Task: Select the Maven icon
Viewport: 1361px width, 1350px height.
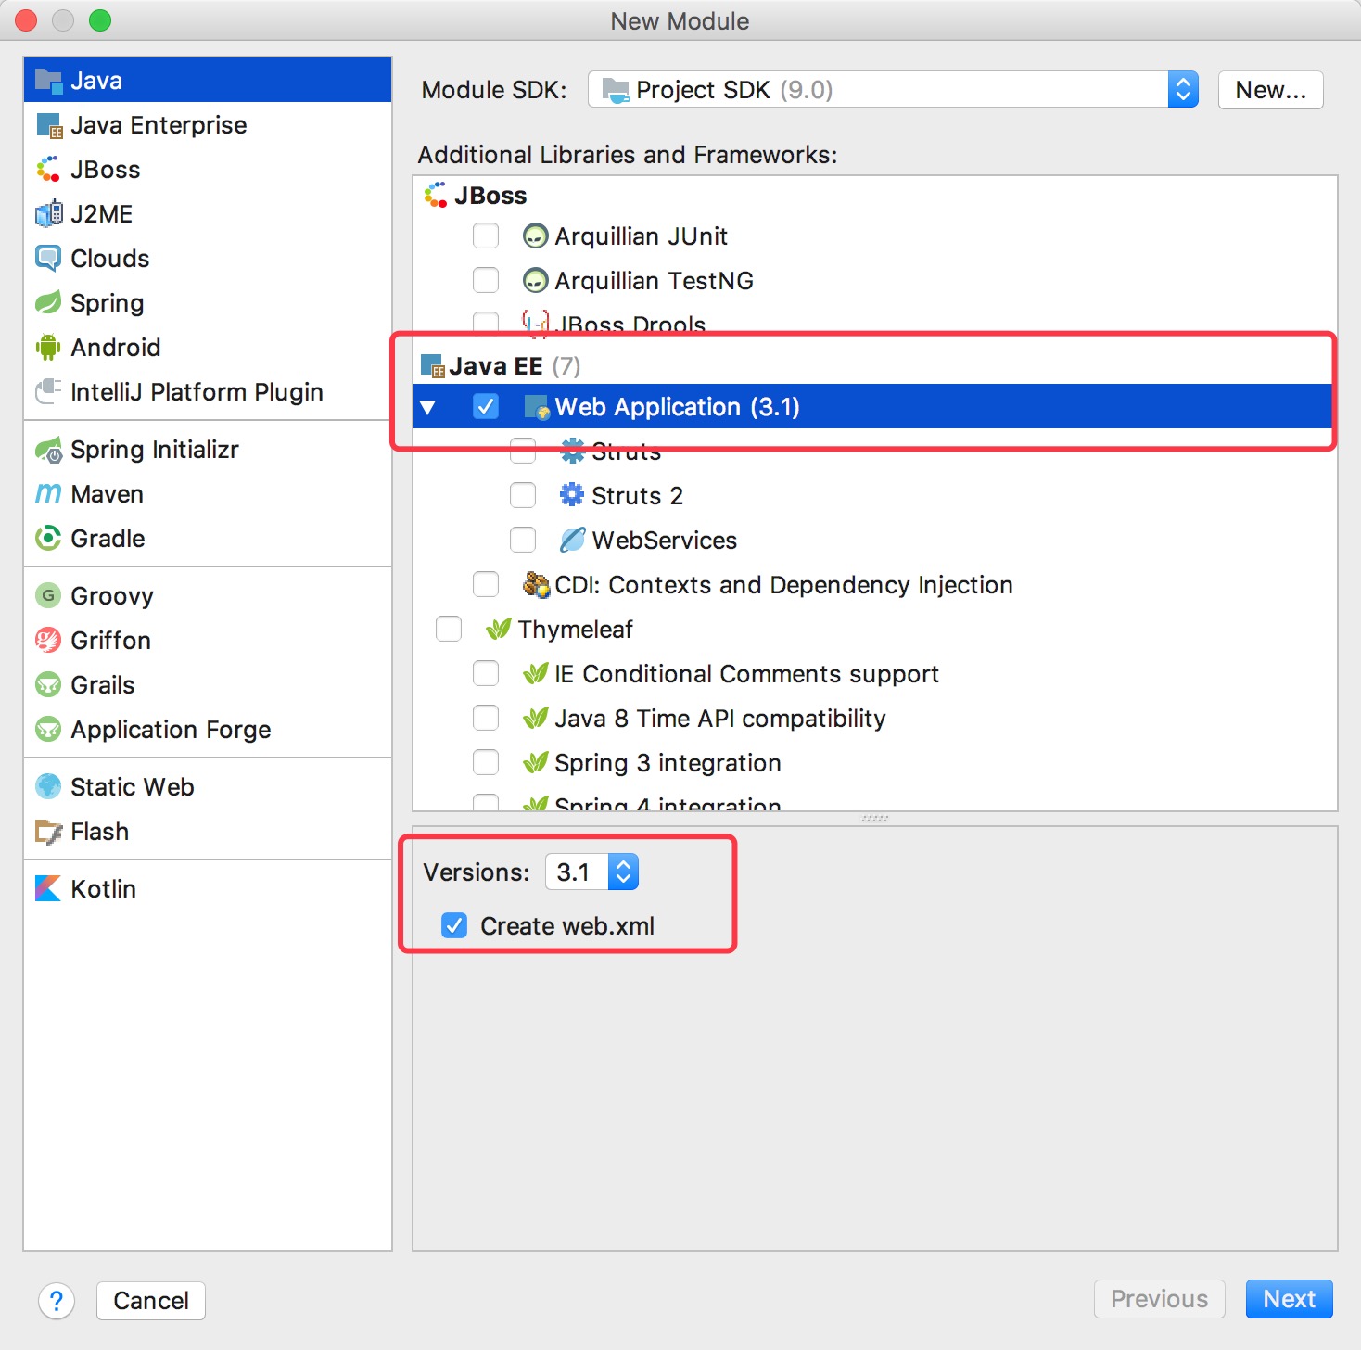Action: 48,493
